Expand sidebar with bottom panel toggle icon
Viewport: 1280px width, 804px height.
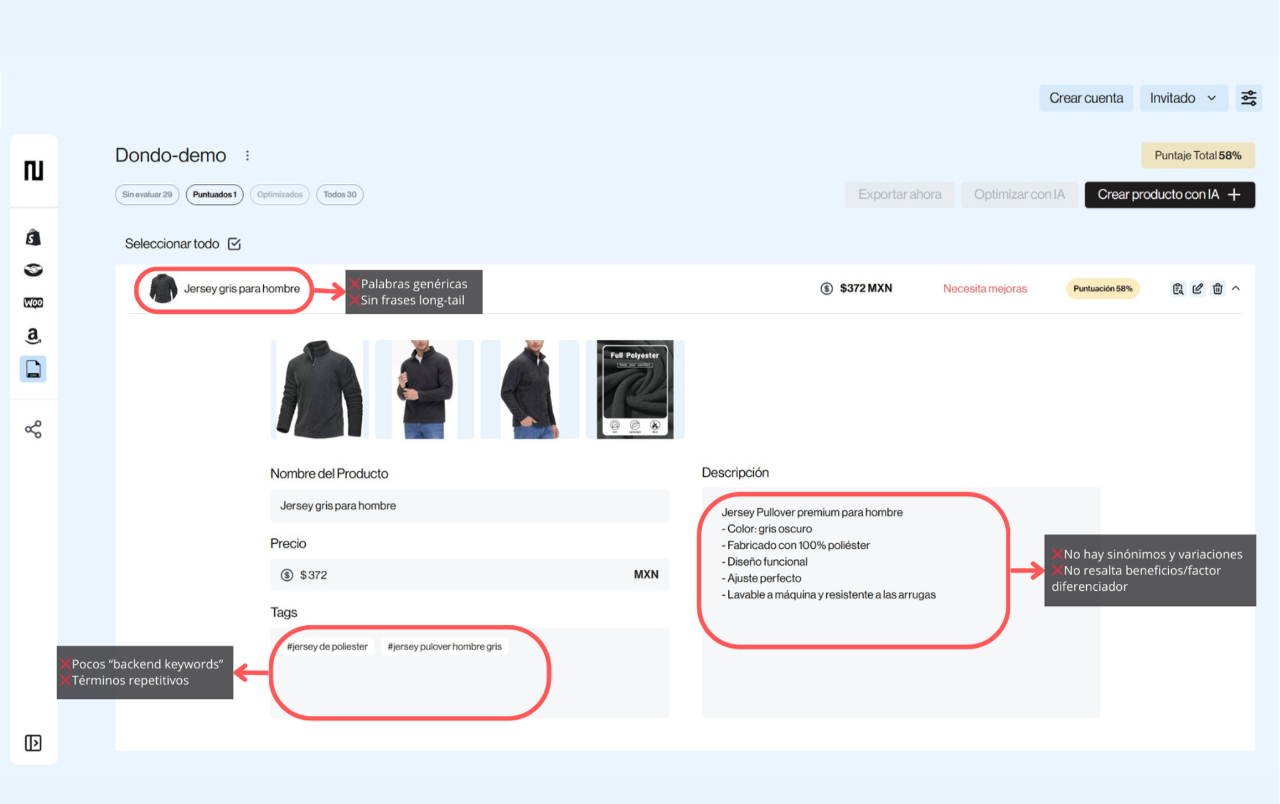pos(33,743)
